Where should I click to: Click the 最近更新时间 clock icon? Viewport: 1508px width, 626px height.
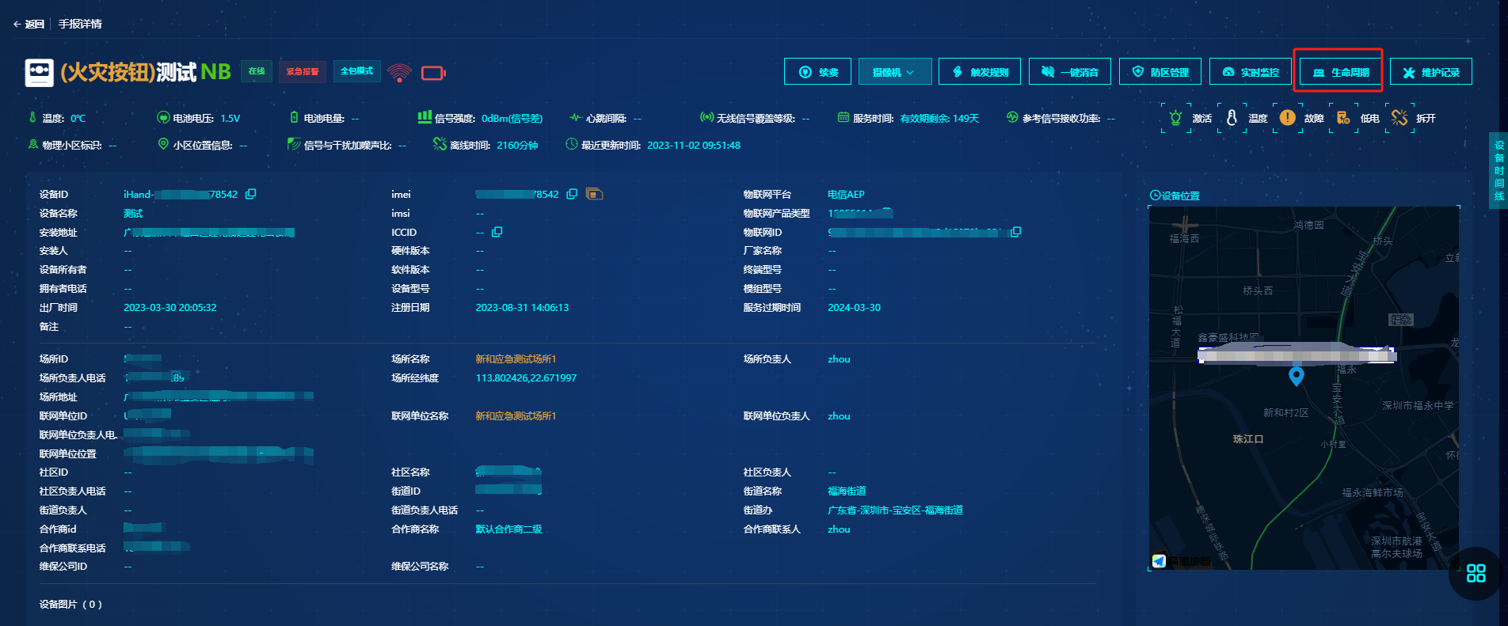click(x=571, y=145)
